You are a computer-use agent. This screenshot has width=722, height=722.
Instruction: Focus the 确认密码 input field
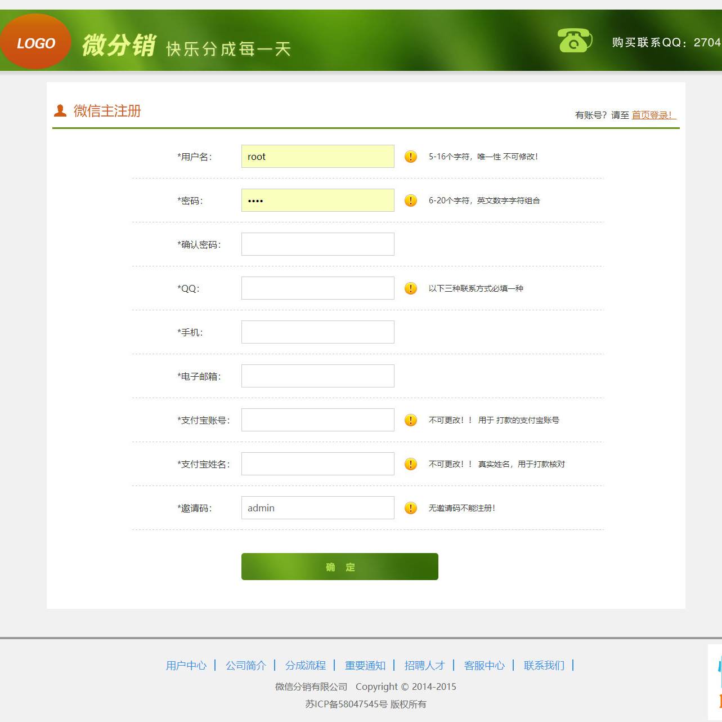(317, 244)
